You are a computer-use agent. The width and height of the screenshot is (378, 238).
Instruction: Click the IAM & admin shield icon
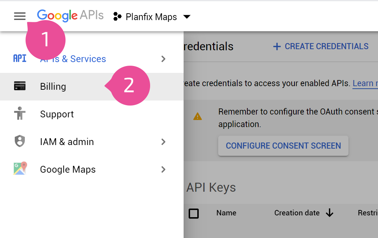click(x=20, y=141)
